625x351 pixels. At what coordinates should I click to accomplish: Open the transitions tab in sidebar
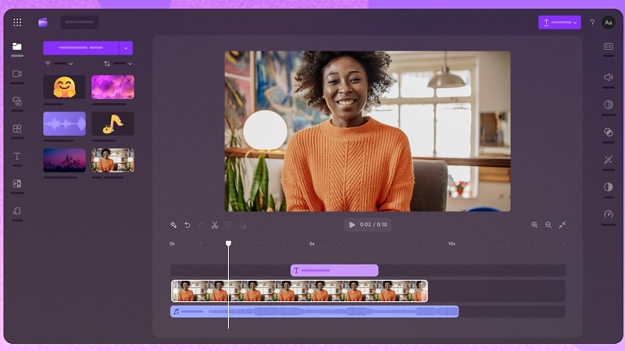click(x=16, y=183)
